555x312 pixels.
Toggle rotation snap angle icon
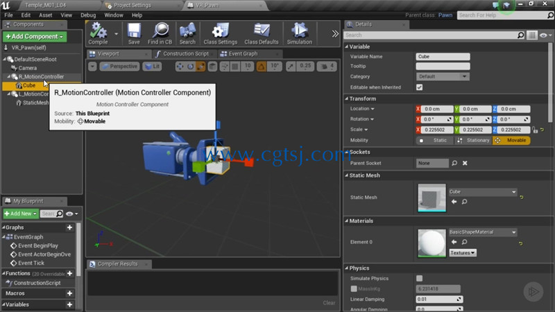pyautogui.click(x=262, y=67)
